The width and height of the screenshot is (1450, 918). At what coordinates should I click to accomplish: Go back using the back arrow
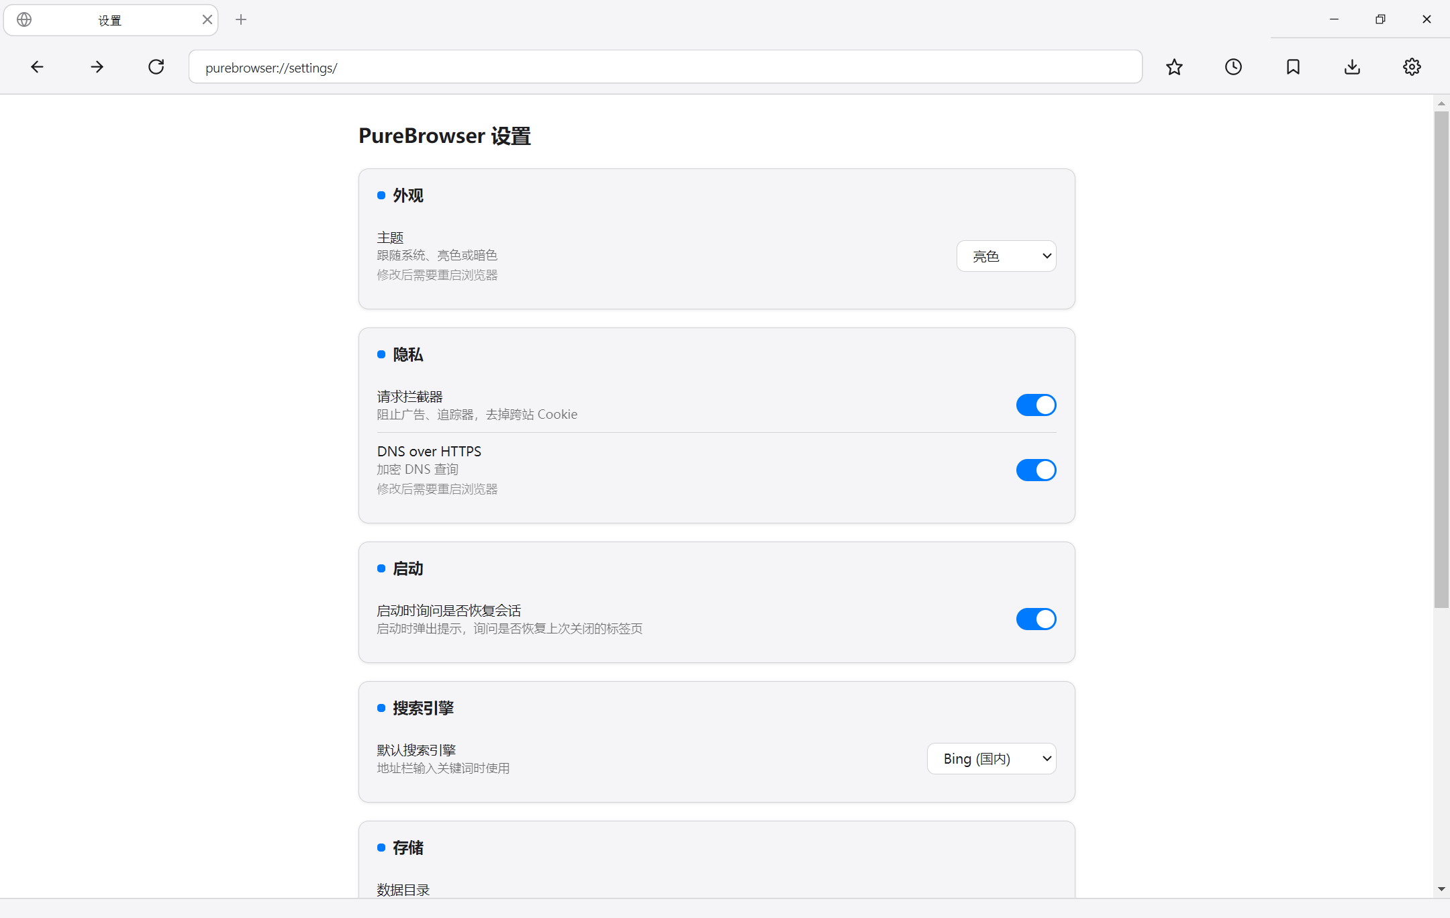[x=38, y=66]
